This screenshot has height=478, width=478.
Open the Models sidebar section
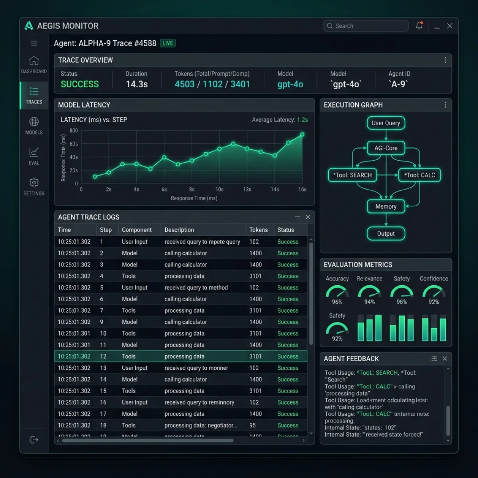pos(34,126)
